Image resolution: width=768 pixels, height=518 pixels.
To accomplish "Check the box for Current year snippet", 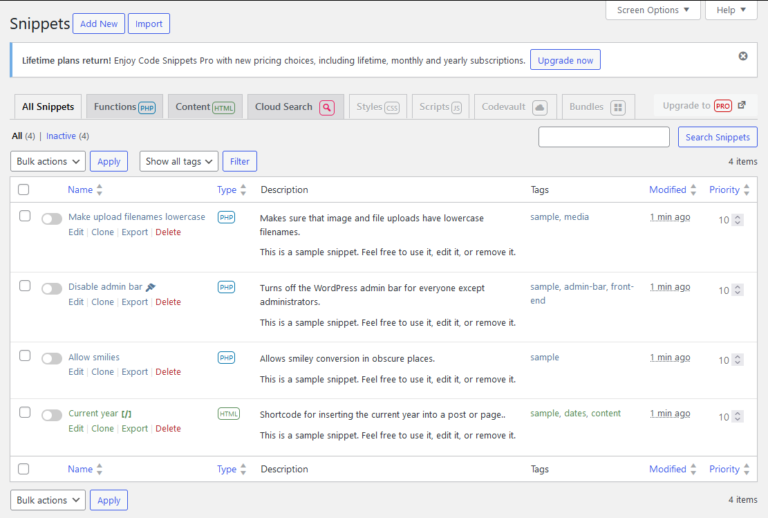I will click(x=25, y=413).
